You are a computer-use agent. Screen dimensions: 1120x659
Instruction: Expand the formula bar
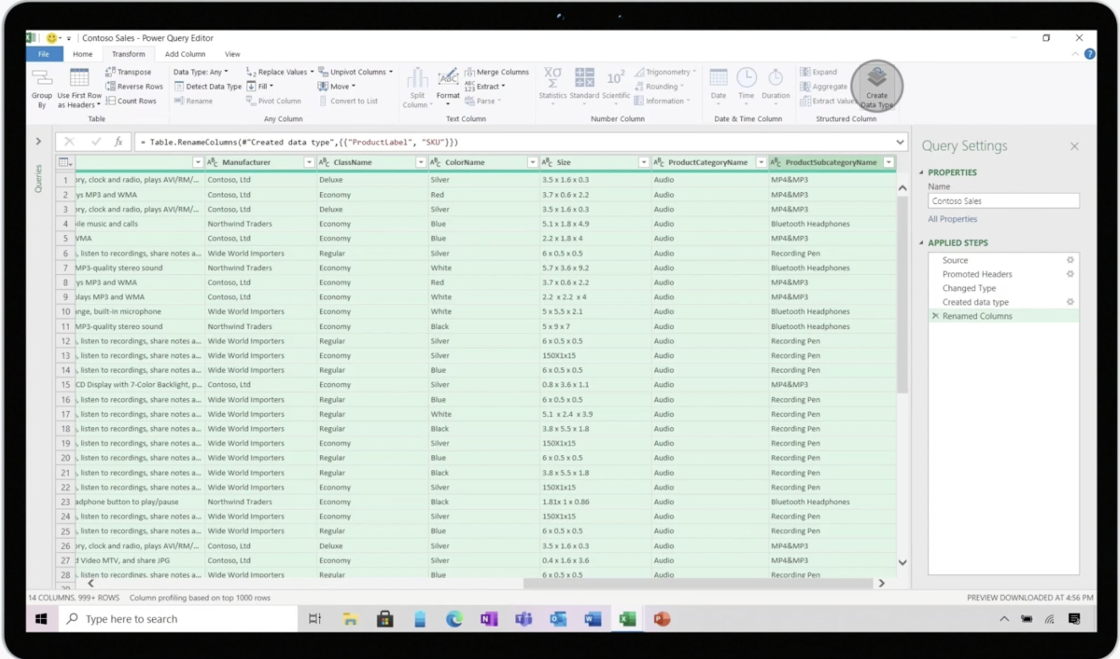(900, 142)
